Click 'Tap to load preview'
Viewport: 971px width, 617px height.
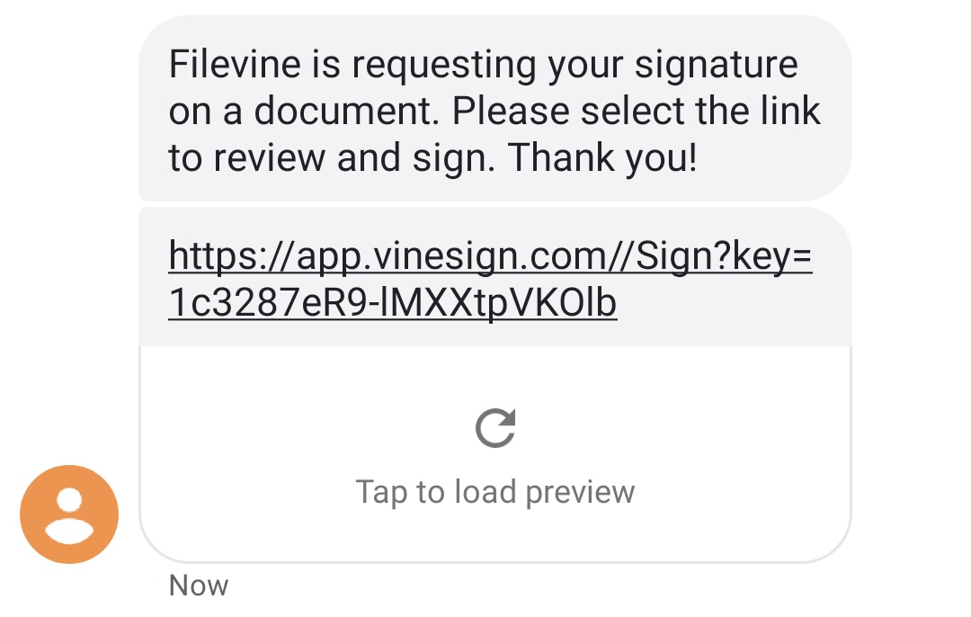(494, 491)
